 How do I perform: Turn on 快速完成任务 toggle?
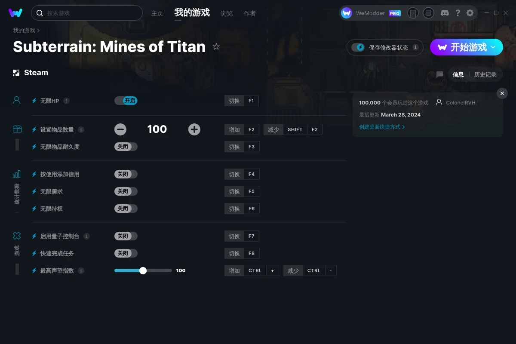pyautogui.click(x=126, y=253)
